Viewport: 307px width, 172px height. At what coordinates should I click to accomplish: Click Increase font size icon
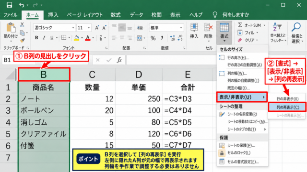[97, 28]
